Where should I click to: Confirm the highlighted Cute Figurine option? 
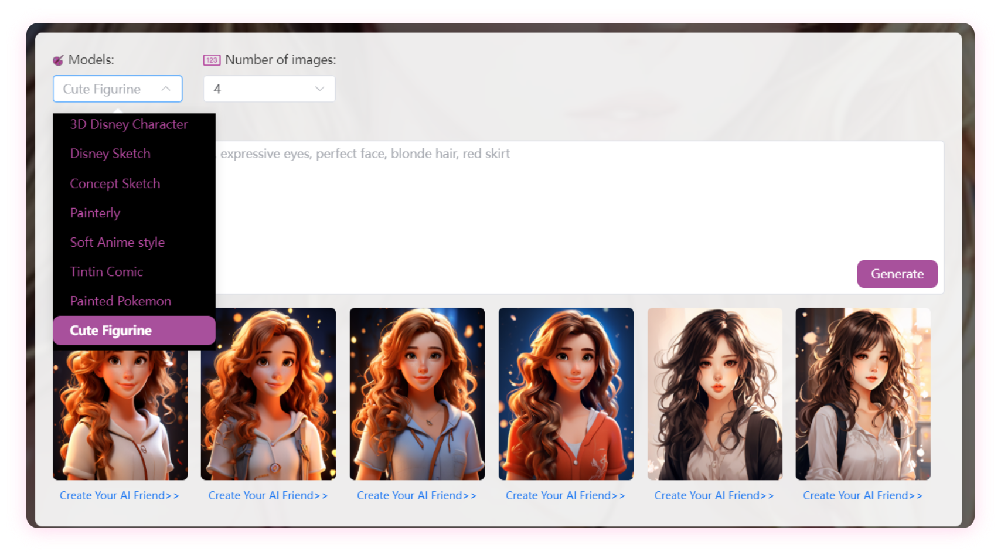click(134, 330)
